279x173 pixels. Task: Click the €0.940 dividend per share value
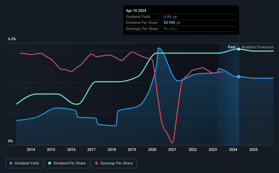(x=169, y=23)
